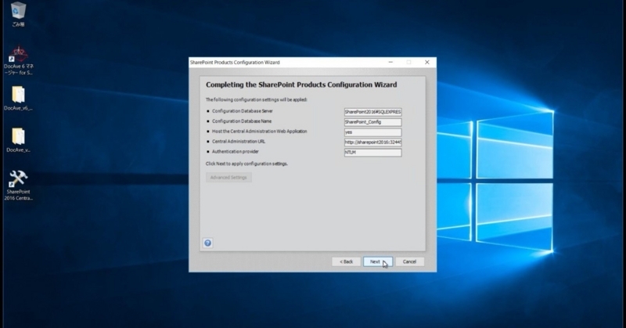Minimize the SharePoint Configuration Wizard window
Viewport: 626px width, 328px height.
[390, 63]
